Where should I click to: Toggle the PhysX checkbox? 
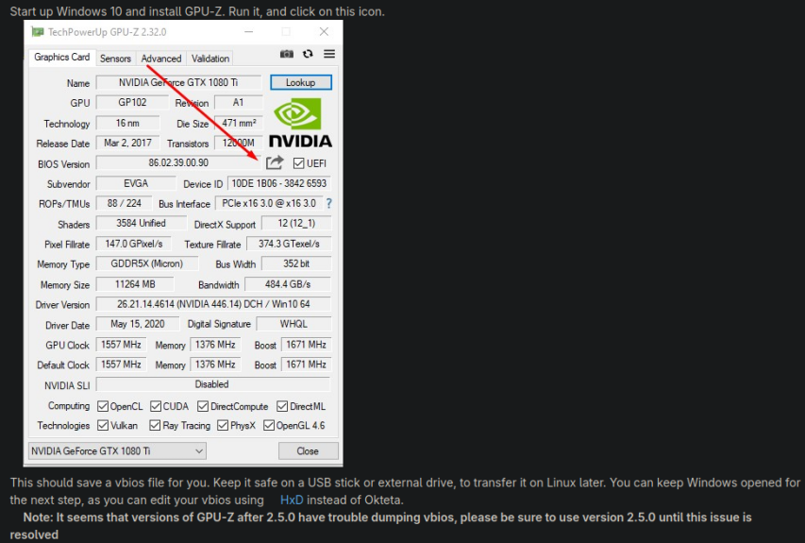click(x=223, y=425)
